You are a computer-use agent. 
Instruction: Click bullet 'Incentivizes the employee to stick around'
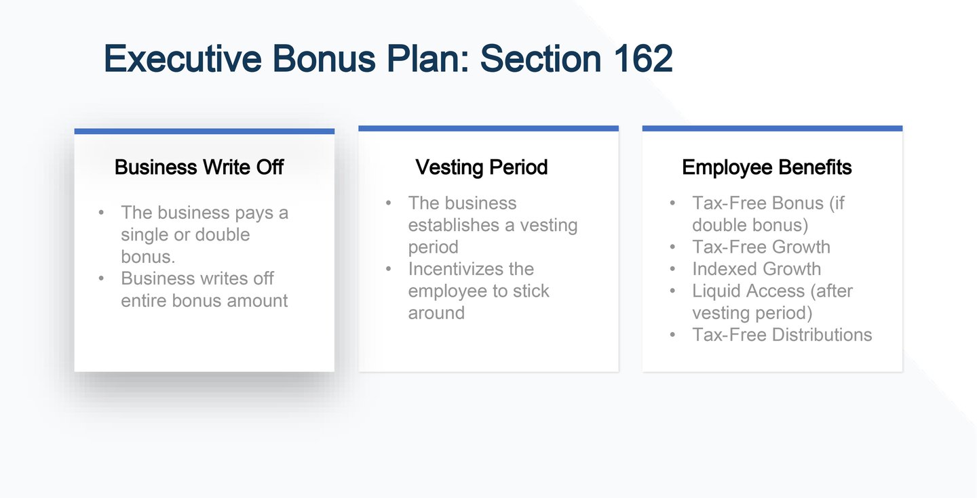[478, 291]
